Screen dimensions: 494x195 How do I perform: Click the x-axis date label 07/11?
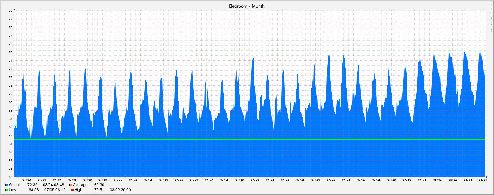pyautogui.click(x=118, y=180)
